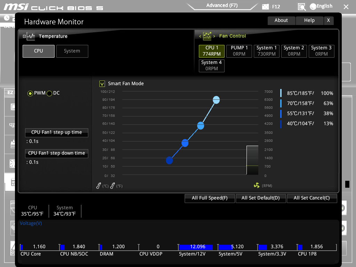Click the green fan RPM icon
Viewport: 356px width, 267px height.
257,186
